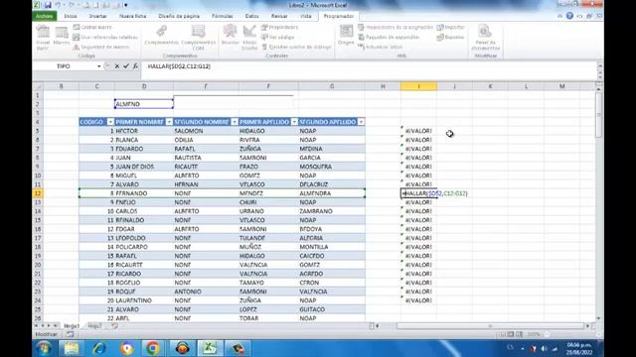Click Ejecutar cuadro de diálogo
This screenshot has width=636, height=357.
[296, 47]
